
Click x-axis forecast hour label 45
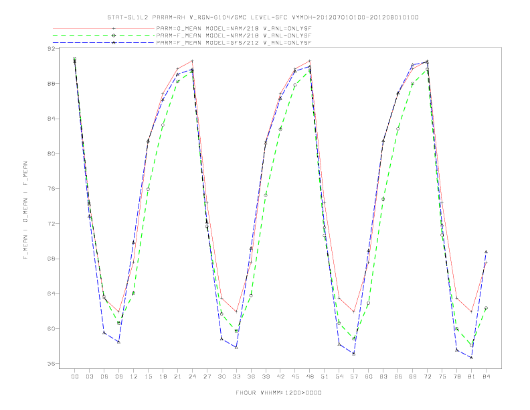[295, 377]
